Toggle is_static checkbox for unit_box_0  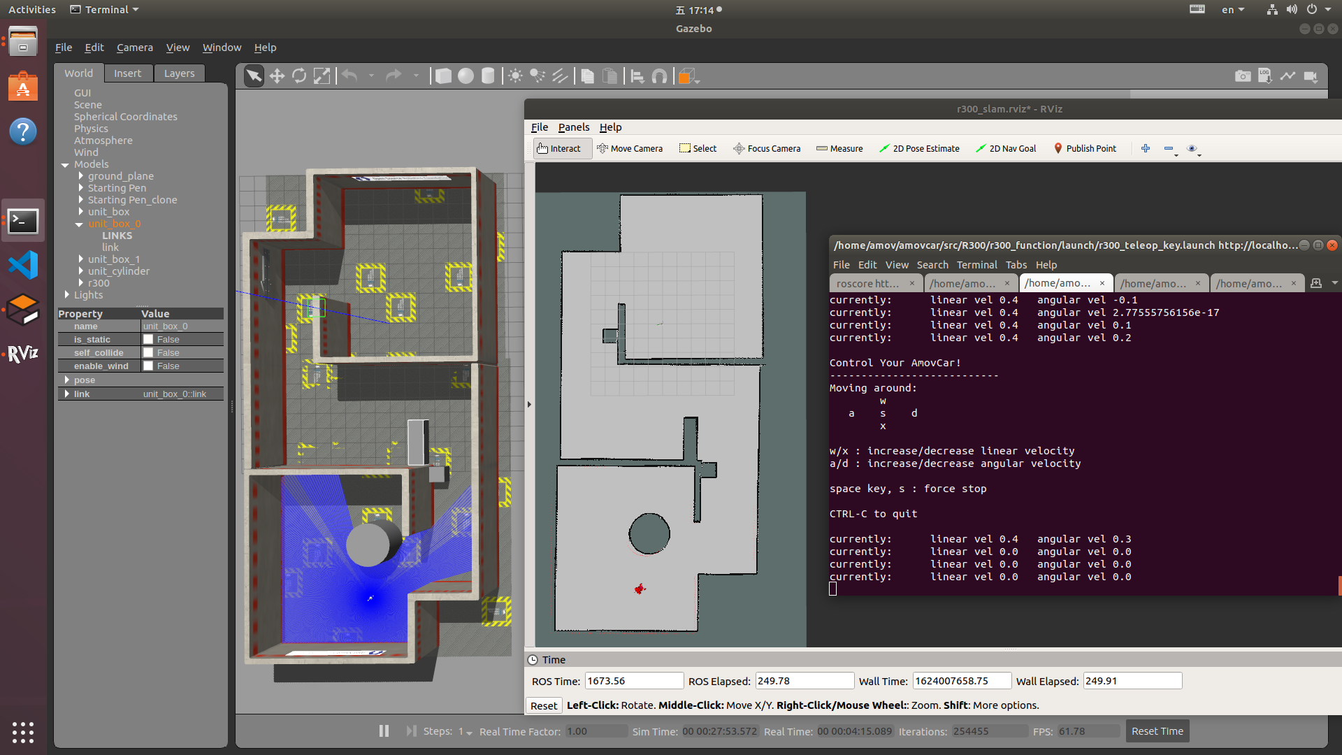point(147,339)
